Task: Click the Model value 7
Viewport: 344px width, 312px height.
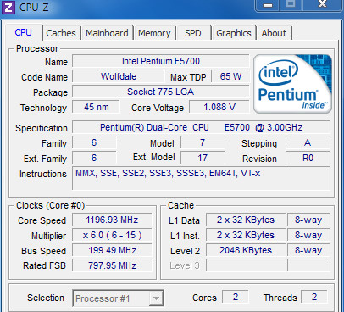Action: pos(203,142)
